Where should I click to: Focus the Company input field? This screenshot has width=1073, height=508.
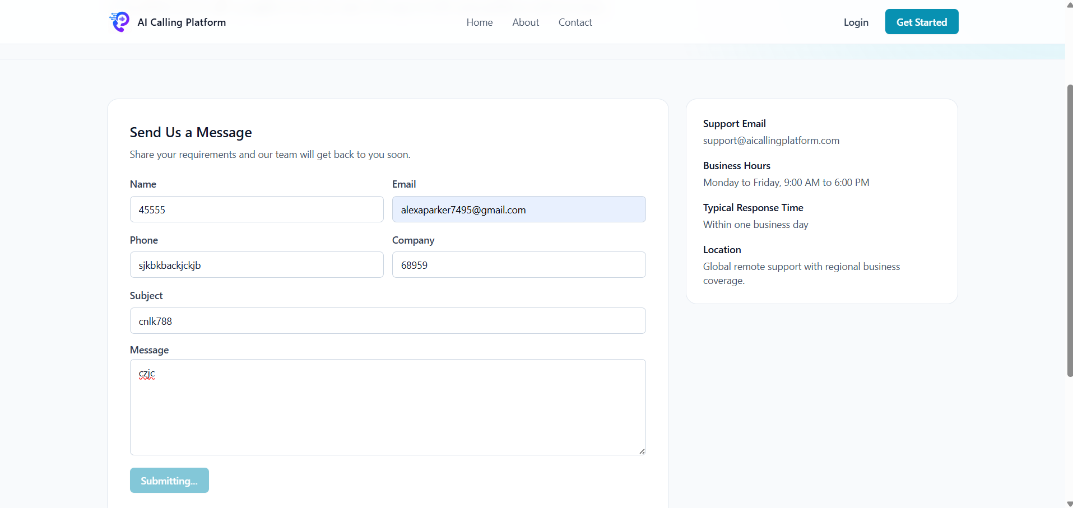pos(519,265)
